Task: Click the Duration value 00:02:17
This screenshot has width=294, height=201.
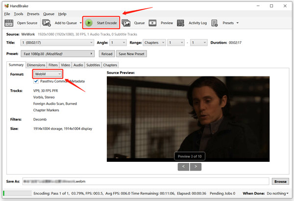Action: coord(235,43)
